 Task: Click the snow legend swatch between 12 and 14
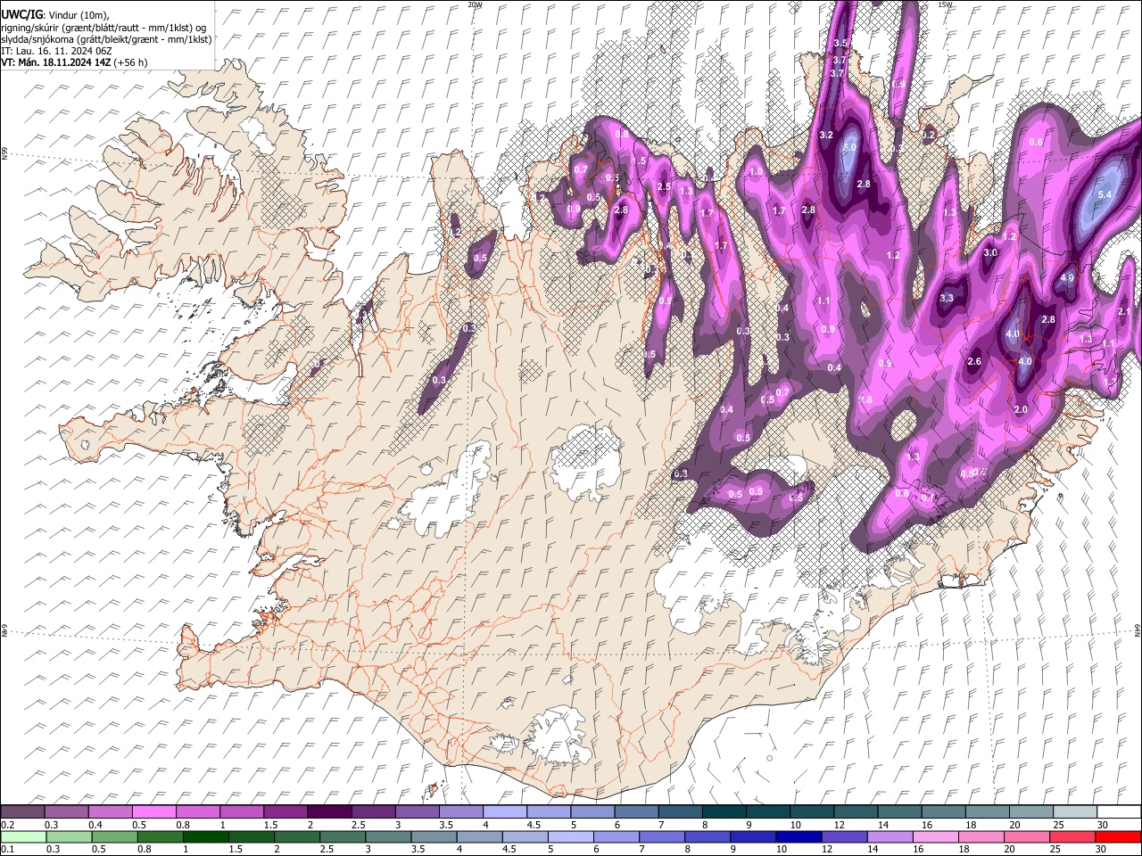(x=856, y=811)
